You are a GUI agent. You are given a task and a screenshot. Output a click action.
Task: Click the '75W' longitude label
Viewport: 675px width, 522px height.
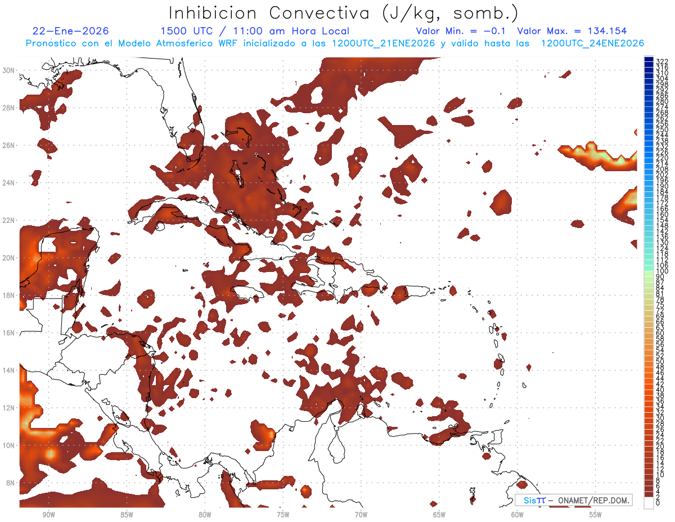click(x=283, y=515)
